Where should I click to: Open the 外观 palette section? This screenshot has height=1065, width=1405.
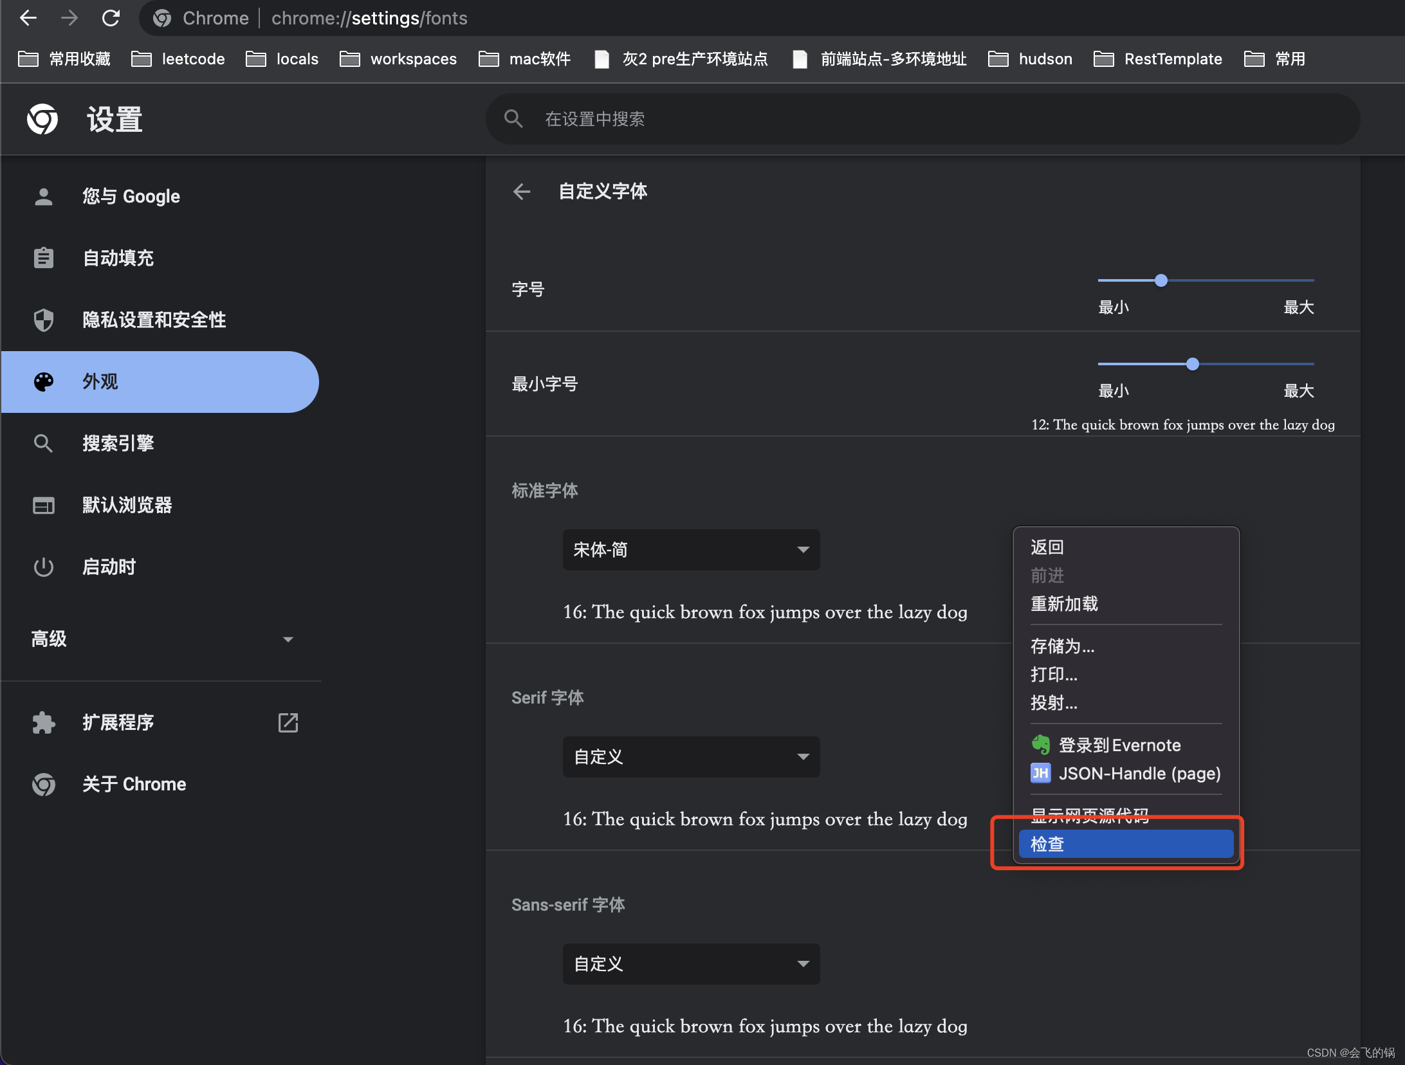pos(100,381)
